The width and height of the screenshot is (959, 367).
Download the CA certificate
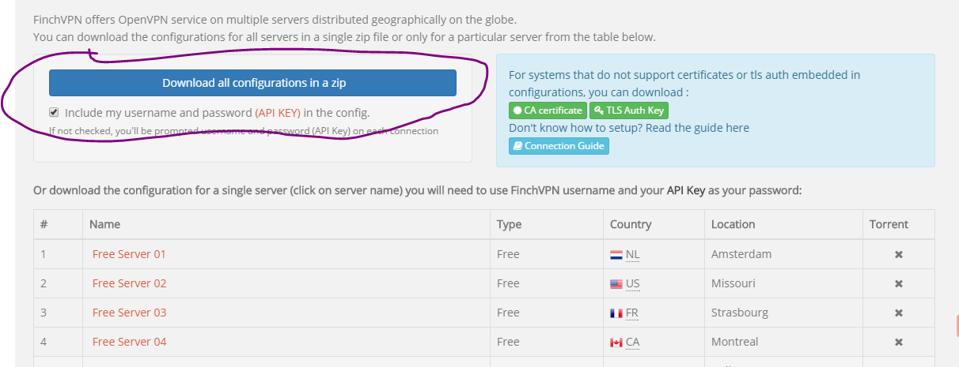(x=548, y=110)
